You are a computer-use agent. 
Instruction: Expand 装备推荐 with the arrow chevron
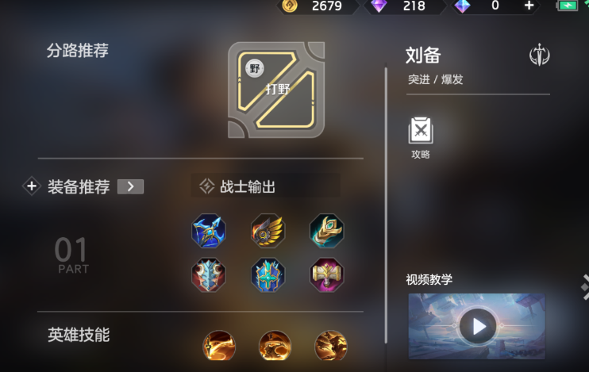click(x=130, y=186)
